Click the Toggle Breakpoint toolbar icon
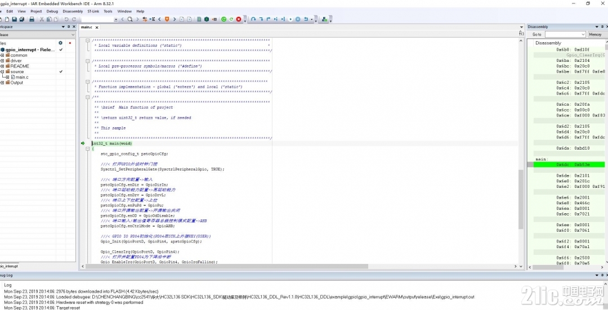The height and width of the screenshot is (310, 608). tap(214, 19)
